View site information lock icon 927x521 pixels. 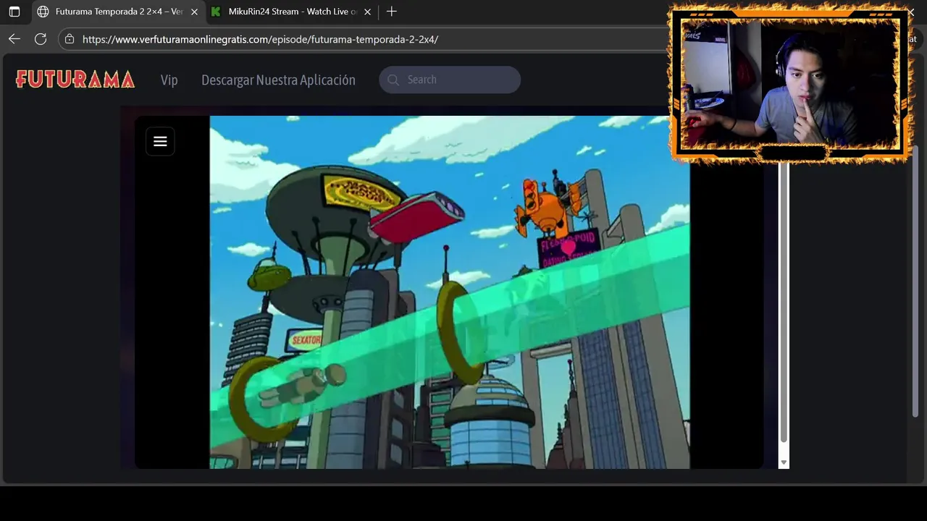pyautogui.click(x=70, y=39)
